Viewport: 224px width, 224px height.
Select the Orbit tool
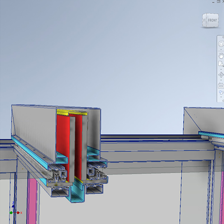click(x=221, y=75)
